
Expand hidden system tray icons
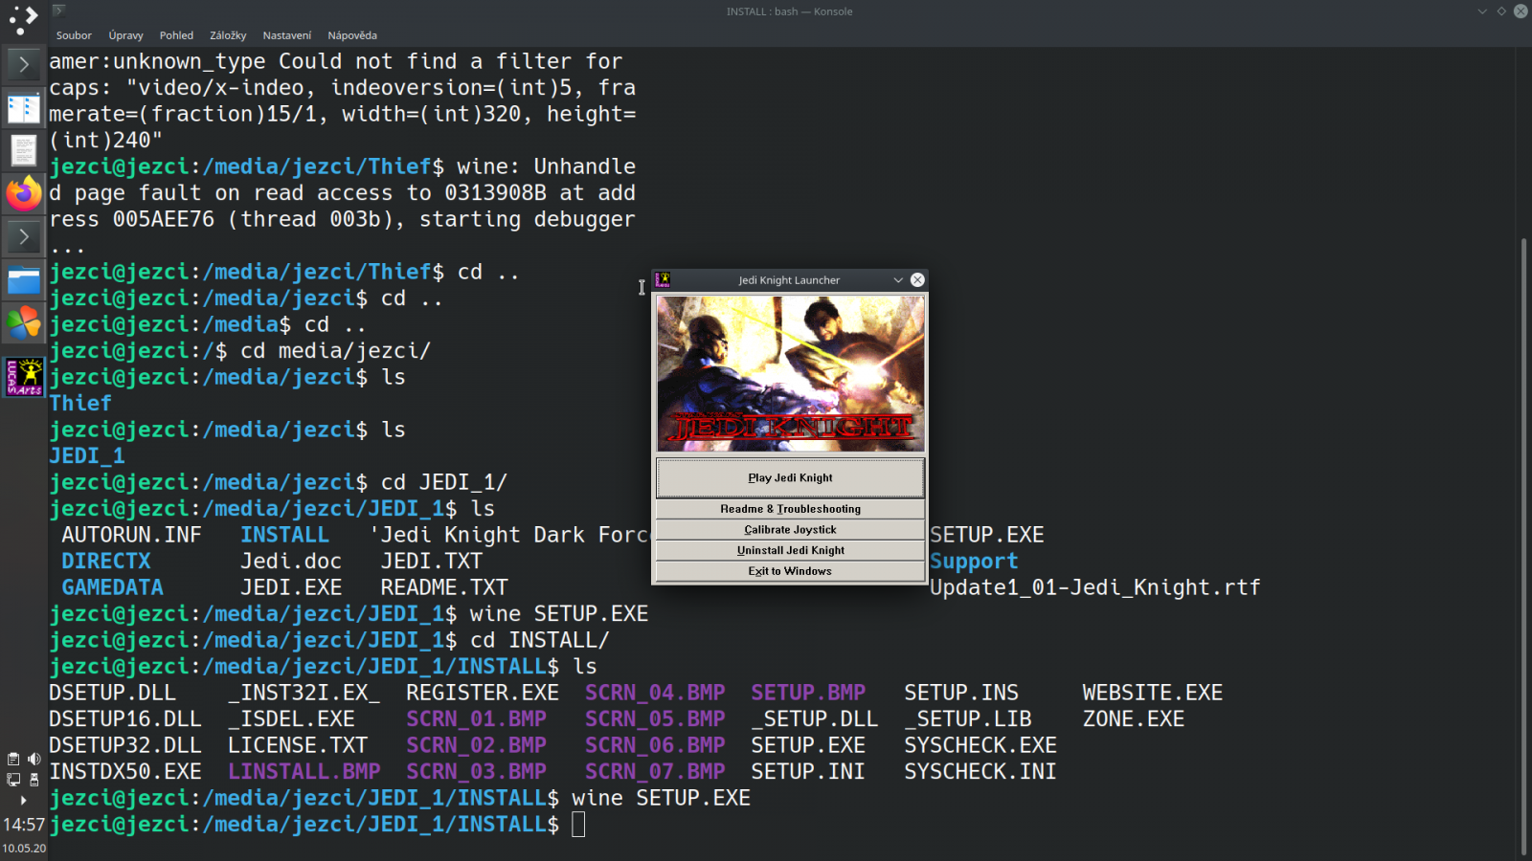point(23,800)
